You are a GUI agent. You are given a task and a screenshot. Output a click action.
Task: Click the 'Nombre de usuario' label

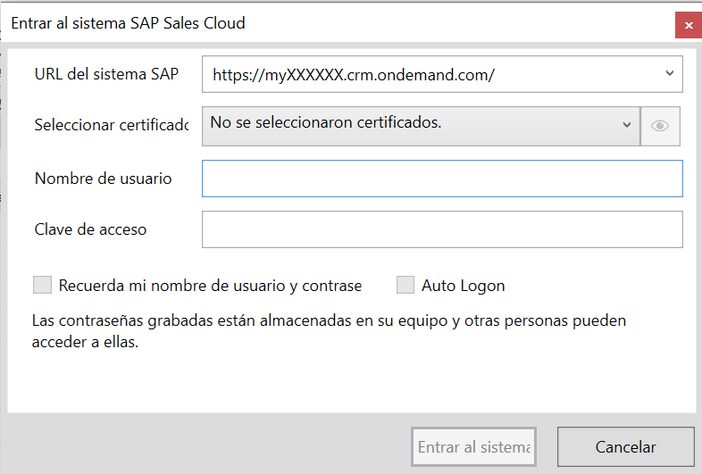[x=103, y=179]
